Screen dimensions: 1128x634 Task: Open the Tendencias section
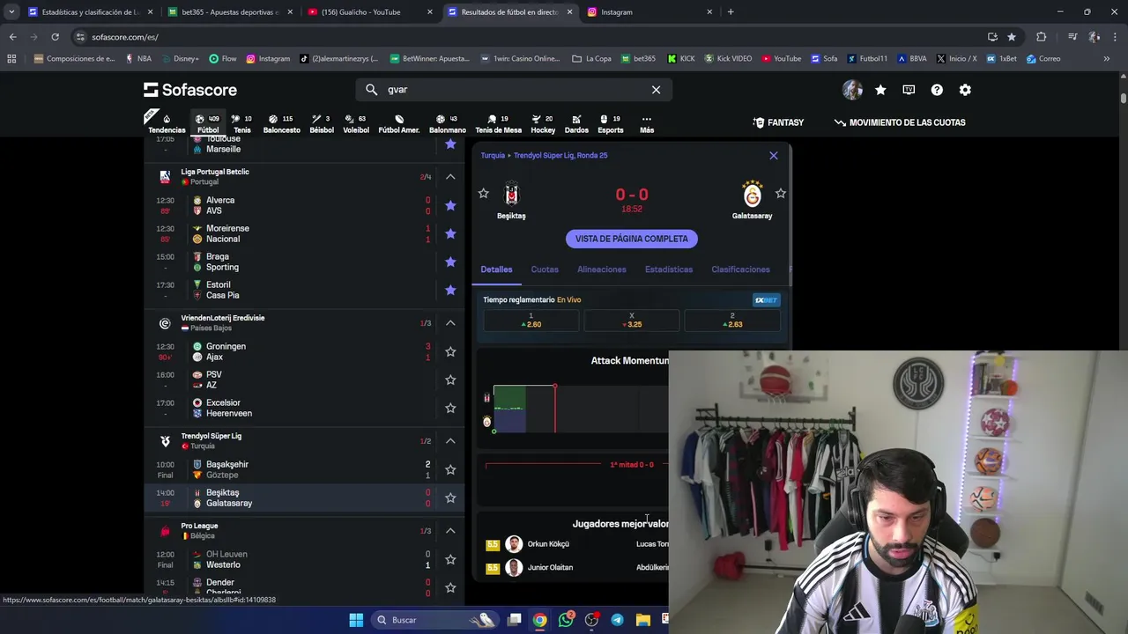[167, 123]
